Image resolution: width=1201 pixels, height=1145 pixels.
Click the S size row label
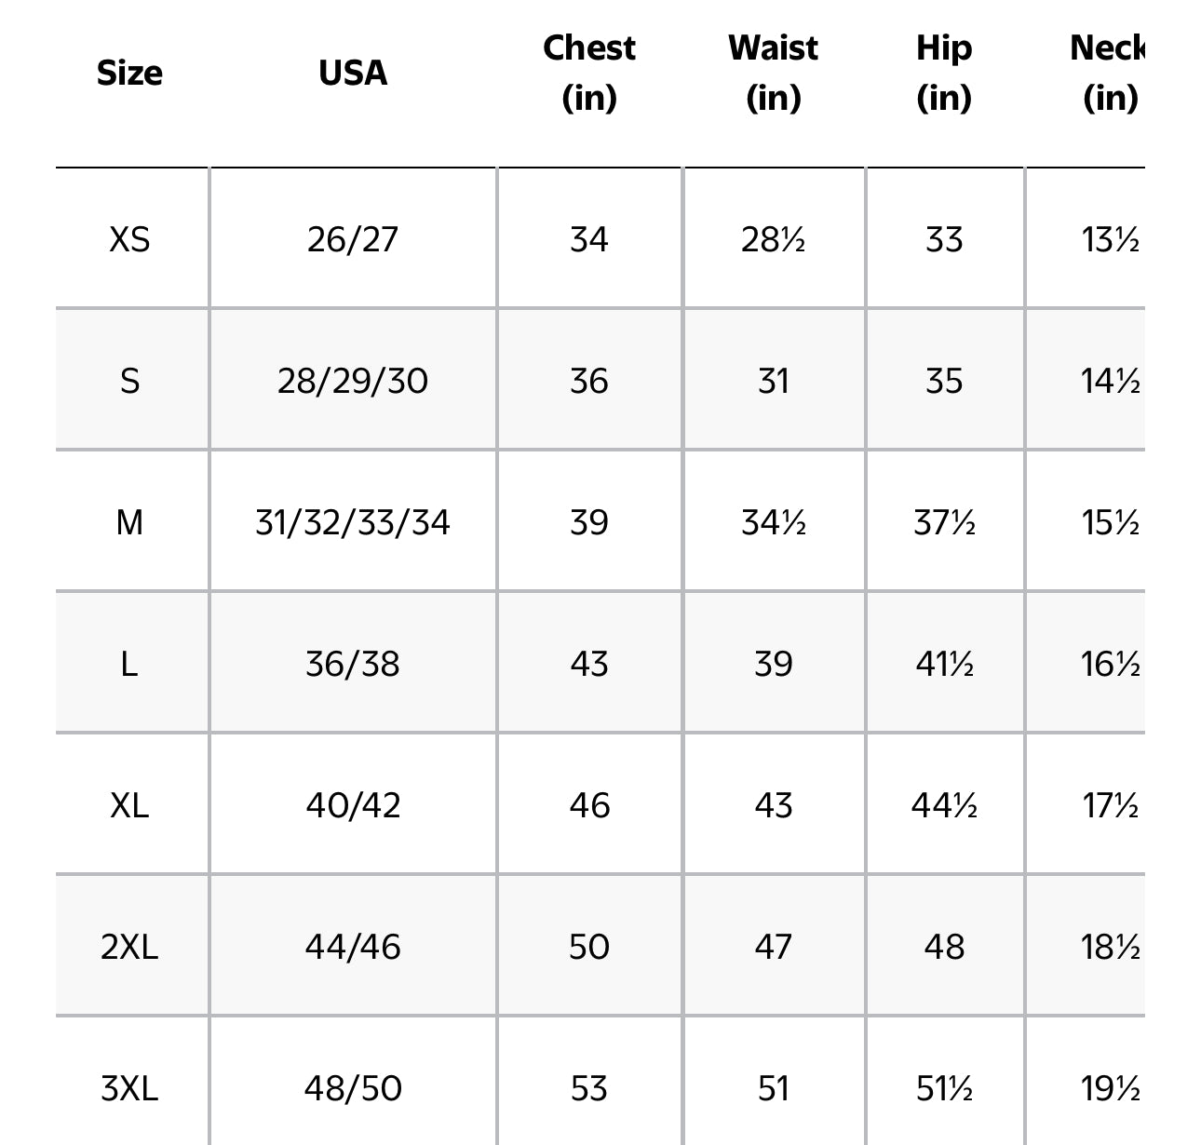click(x=129, y=381)
